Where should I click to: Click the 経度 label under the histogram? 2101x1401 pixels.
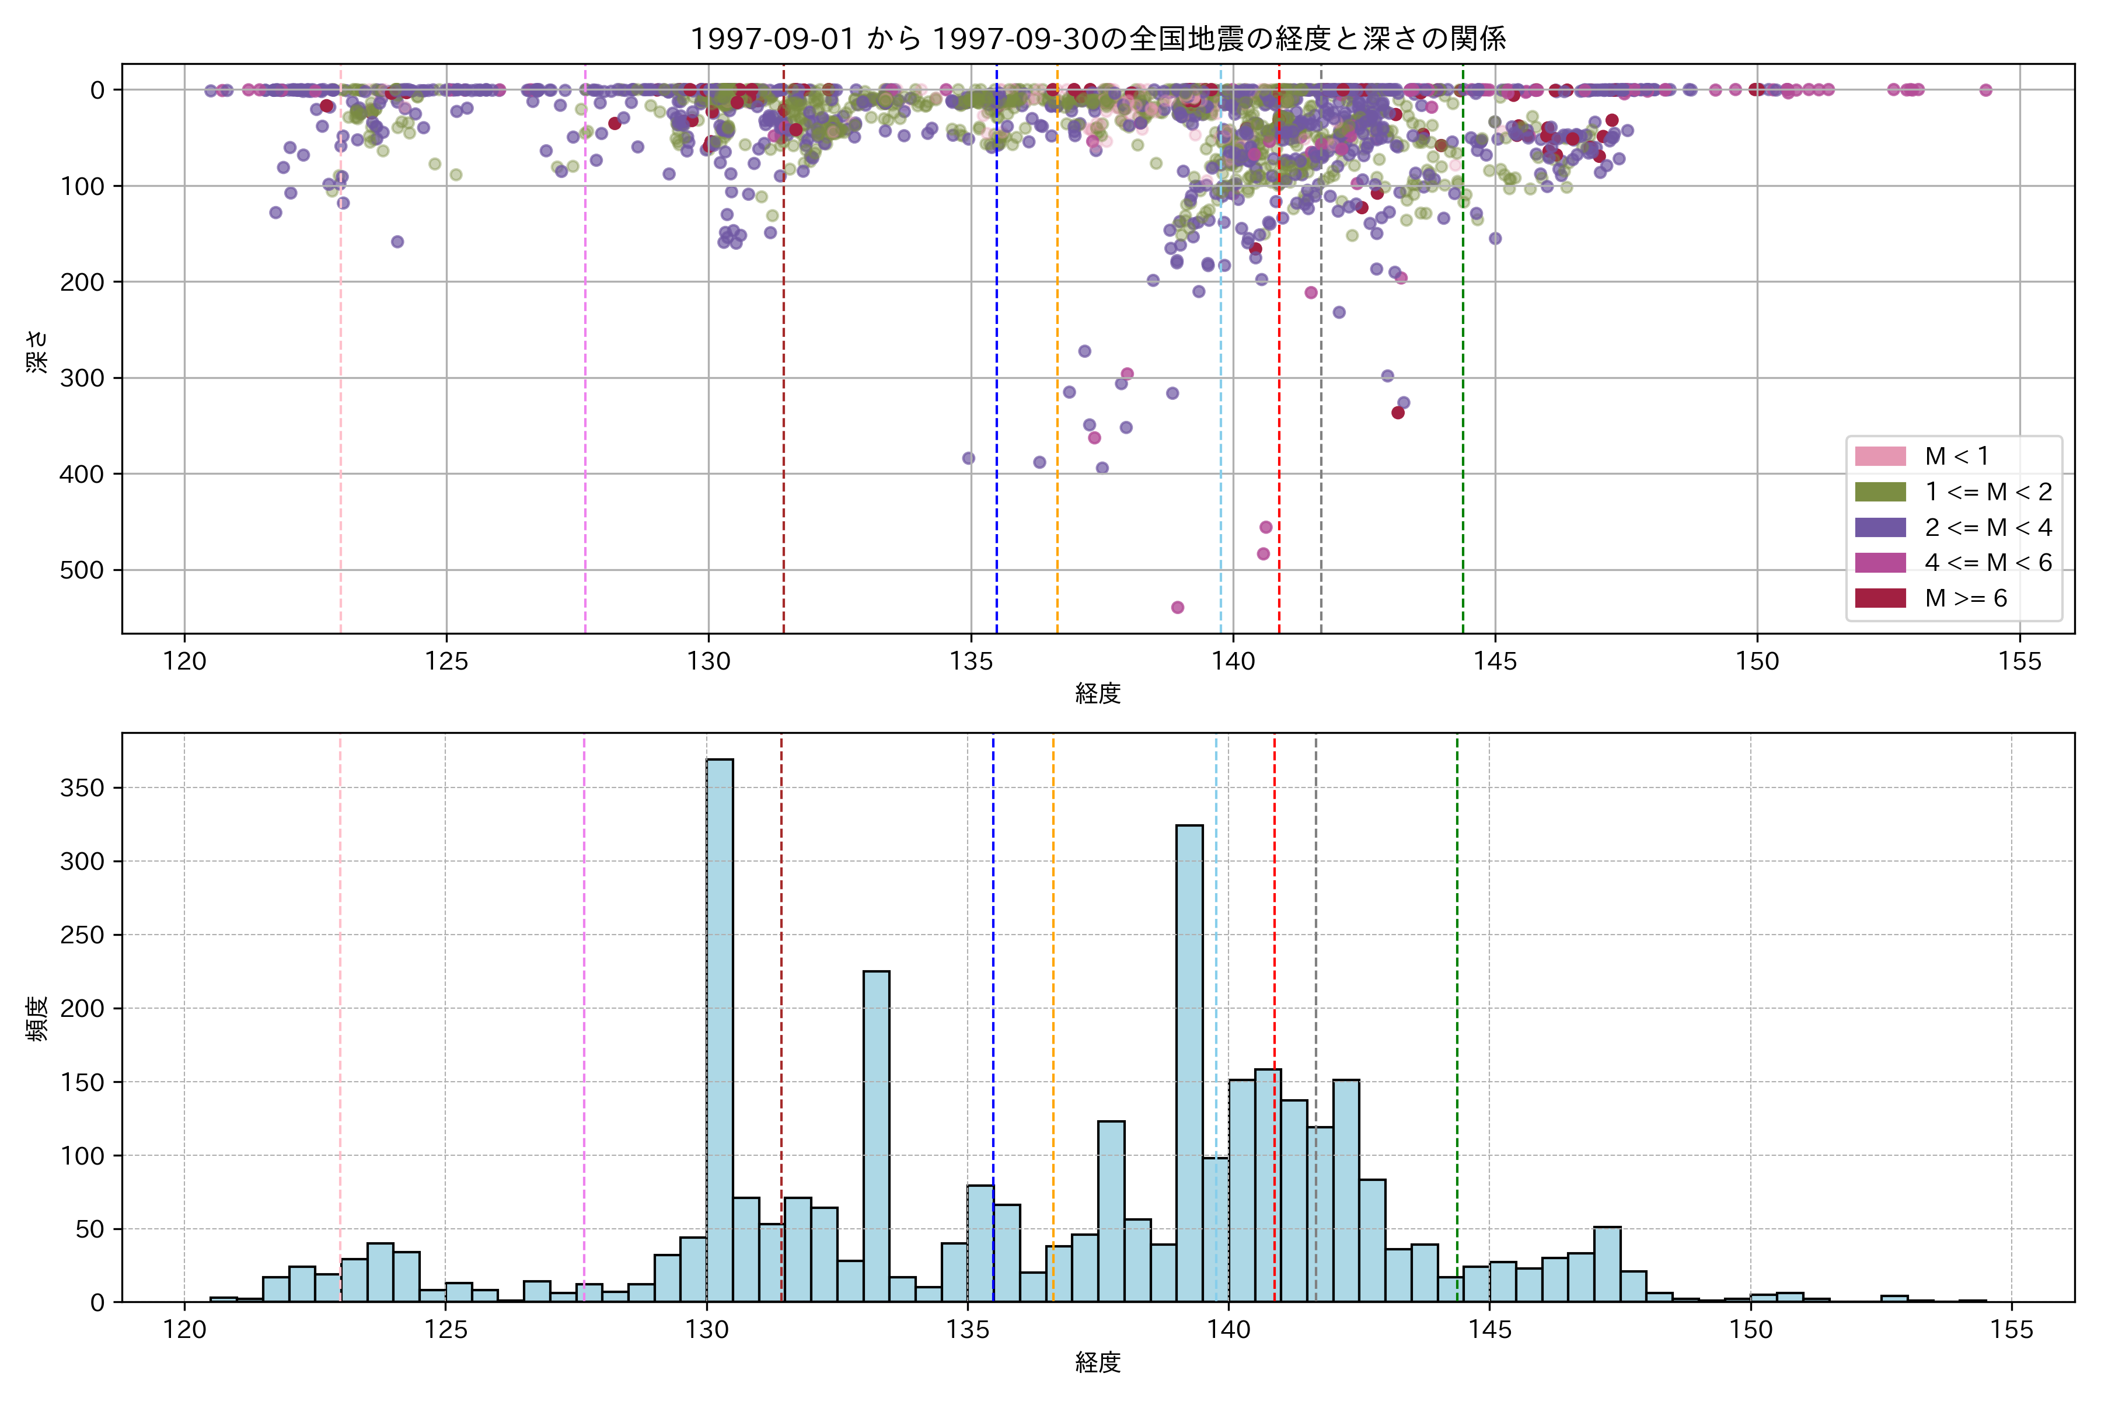coord(1098,1362)
